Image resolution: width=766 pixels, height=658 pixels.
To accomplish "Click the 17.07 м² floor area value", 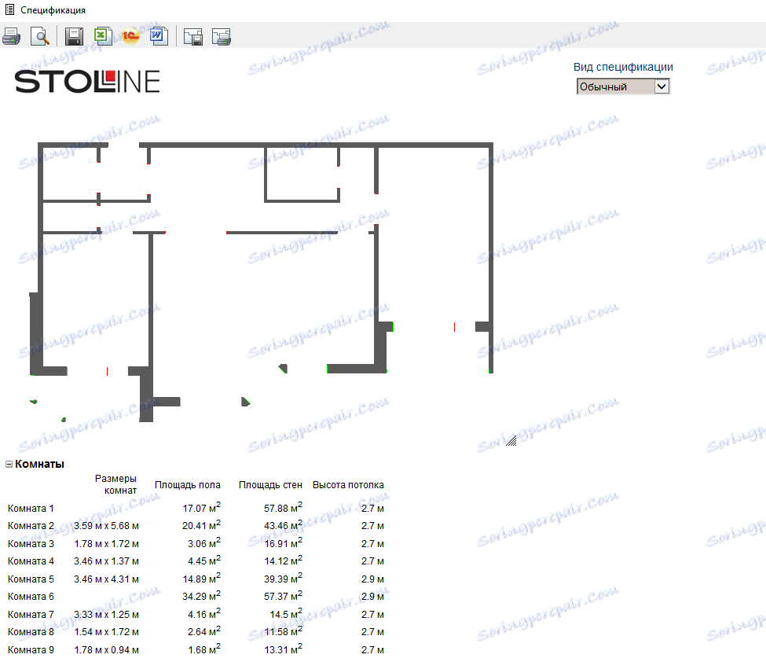I will (201, 508).
